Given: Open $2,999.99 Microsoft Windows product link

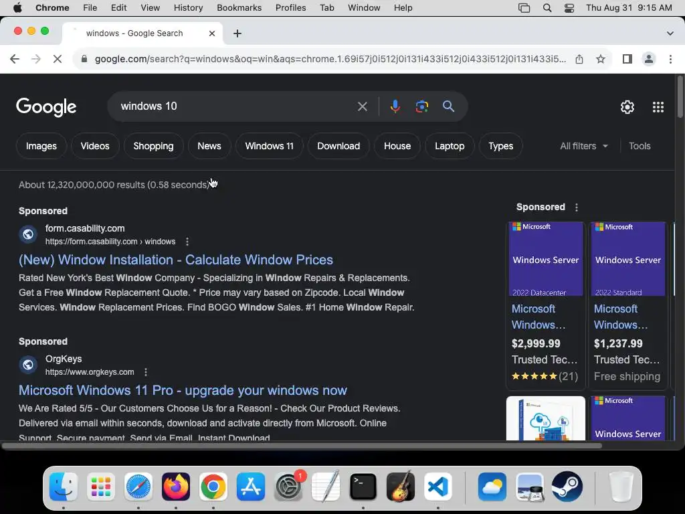Looking at the screenshot, I should pyautogui.click(x=539, y=317).
